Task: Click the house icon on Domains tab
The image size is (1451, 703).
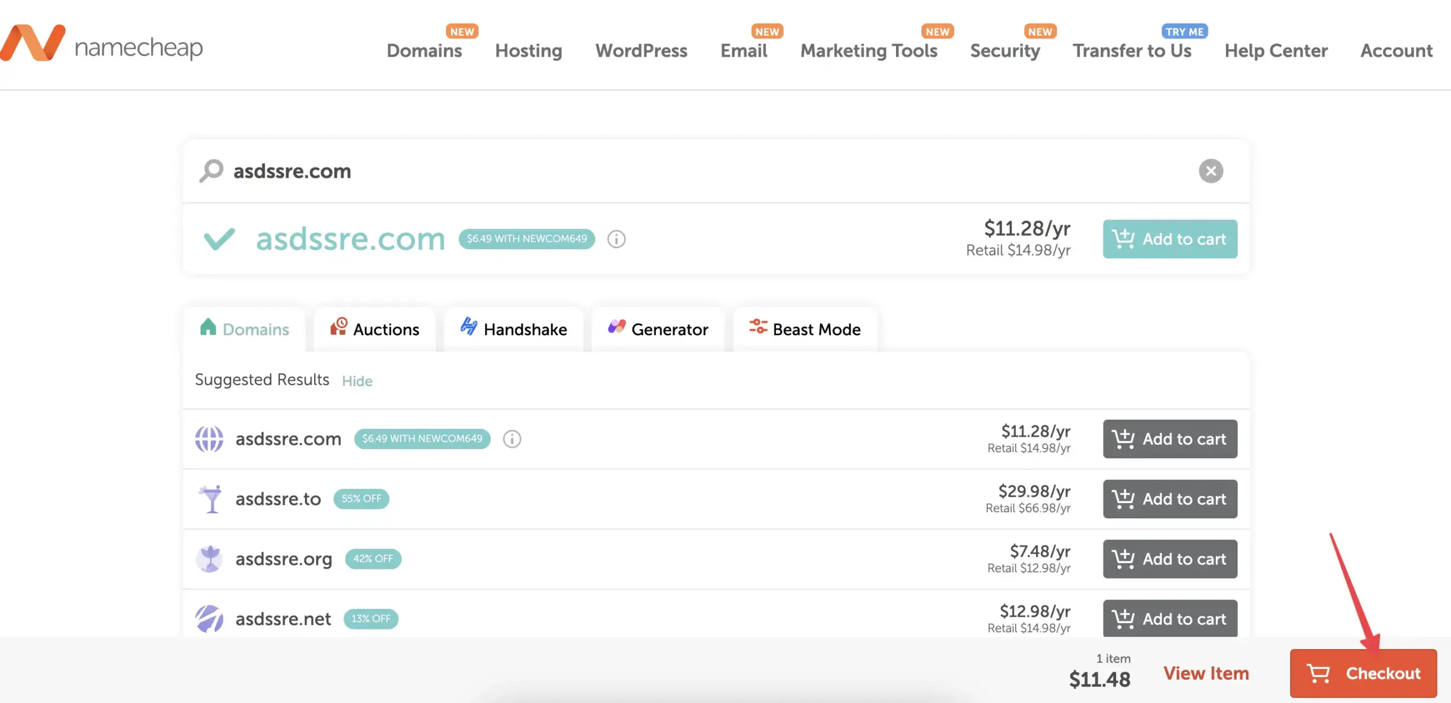Action: (x=208, y=327)
